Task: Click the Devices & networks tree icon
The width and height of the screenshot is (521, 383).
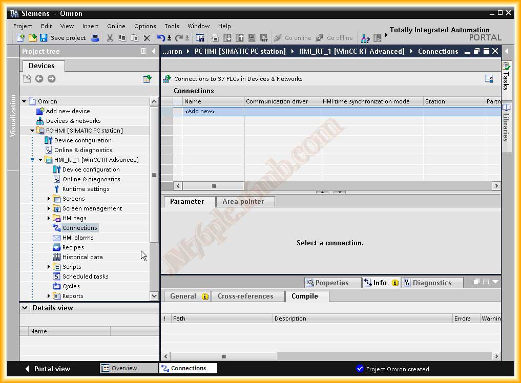Action: click(40, 121)
